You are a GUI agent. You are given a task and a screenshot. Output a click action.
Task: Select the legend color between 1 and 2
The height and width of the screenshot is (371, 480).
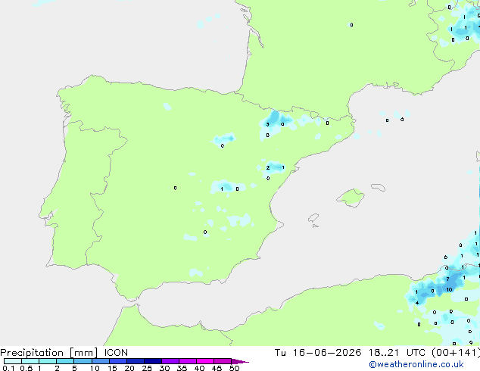pos(48,361)
